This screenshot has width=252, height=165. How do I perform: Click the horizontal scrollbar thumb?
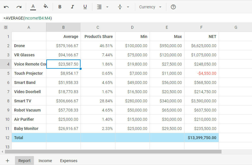click(x=113, y=152)
